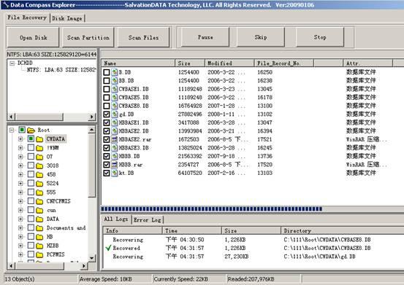Click the folder tree vertical scrollbar thumb
This screenshot has width=404, height=285.
[x=92, y=165]
